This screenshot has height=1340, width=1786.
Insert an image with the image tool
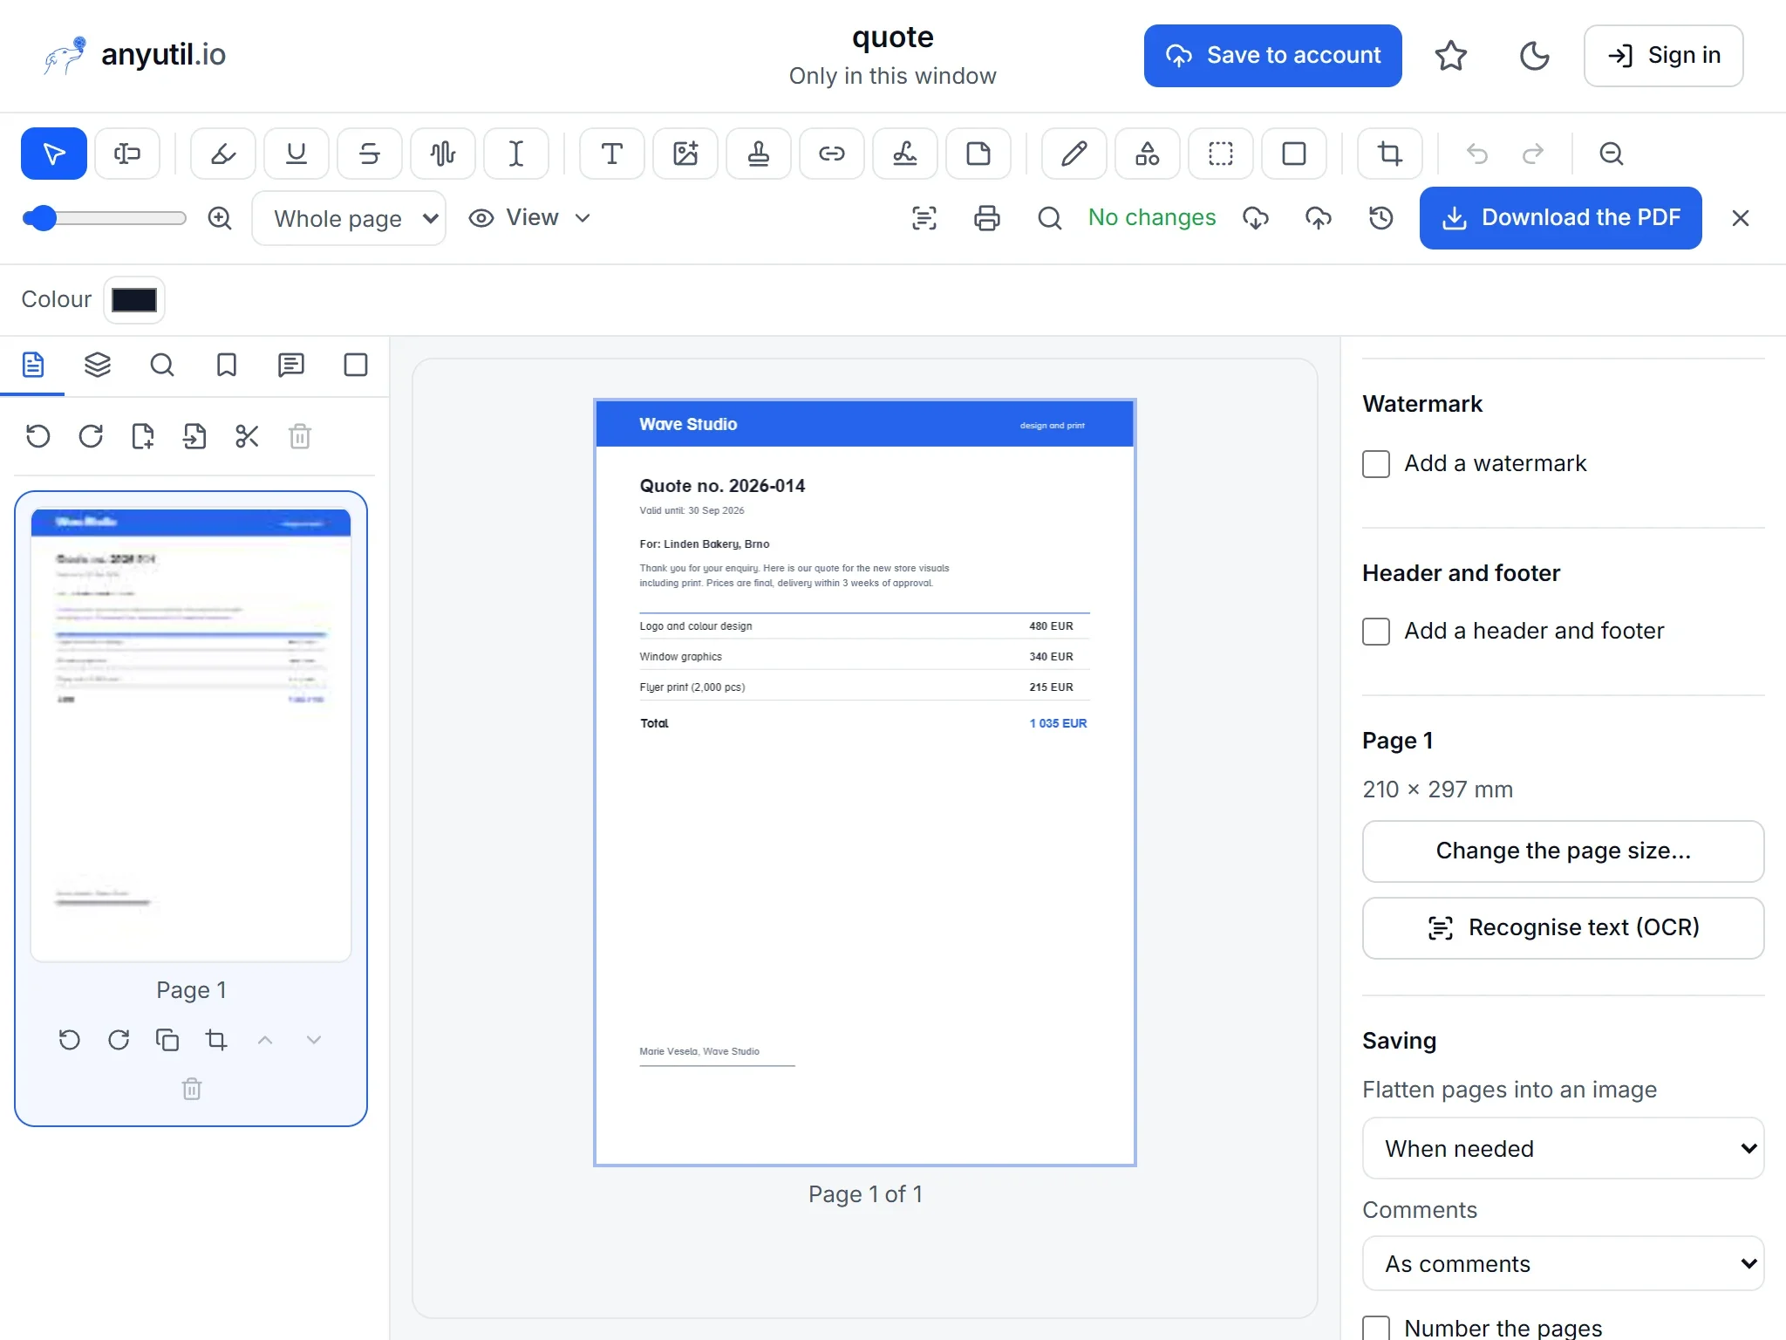point(685,154)
